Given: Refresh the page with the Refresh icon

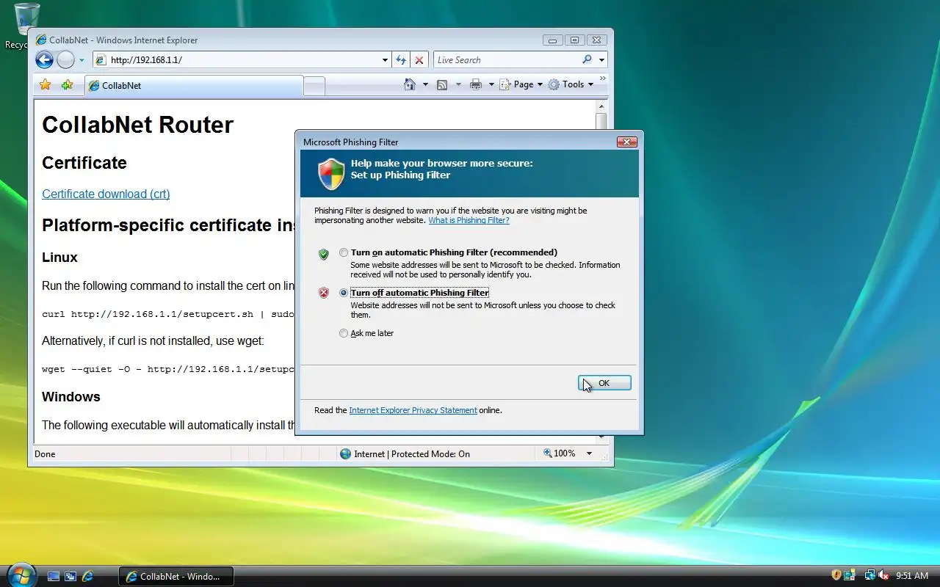Looking at the screenshot, I should click(x=401, y=60).
